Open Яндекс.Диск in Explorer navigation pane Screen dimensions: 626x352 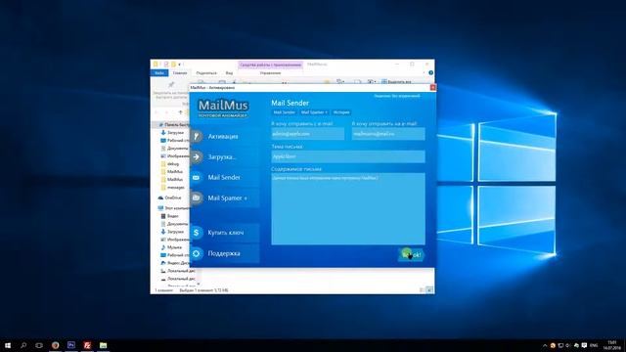pyautogui.click(x=175, y=263)
